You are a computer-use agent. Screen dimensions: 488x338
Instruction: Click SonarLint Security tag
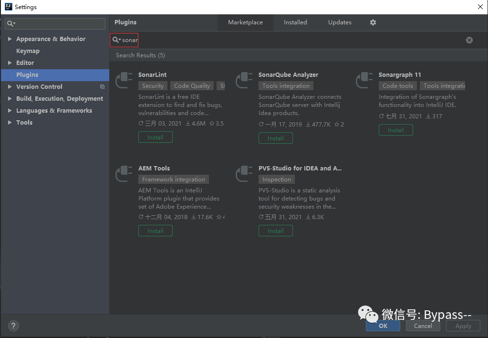coord(153,85)
